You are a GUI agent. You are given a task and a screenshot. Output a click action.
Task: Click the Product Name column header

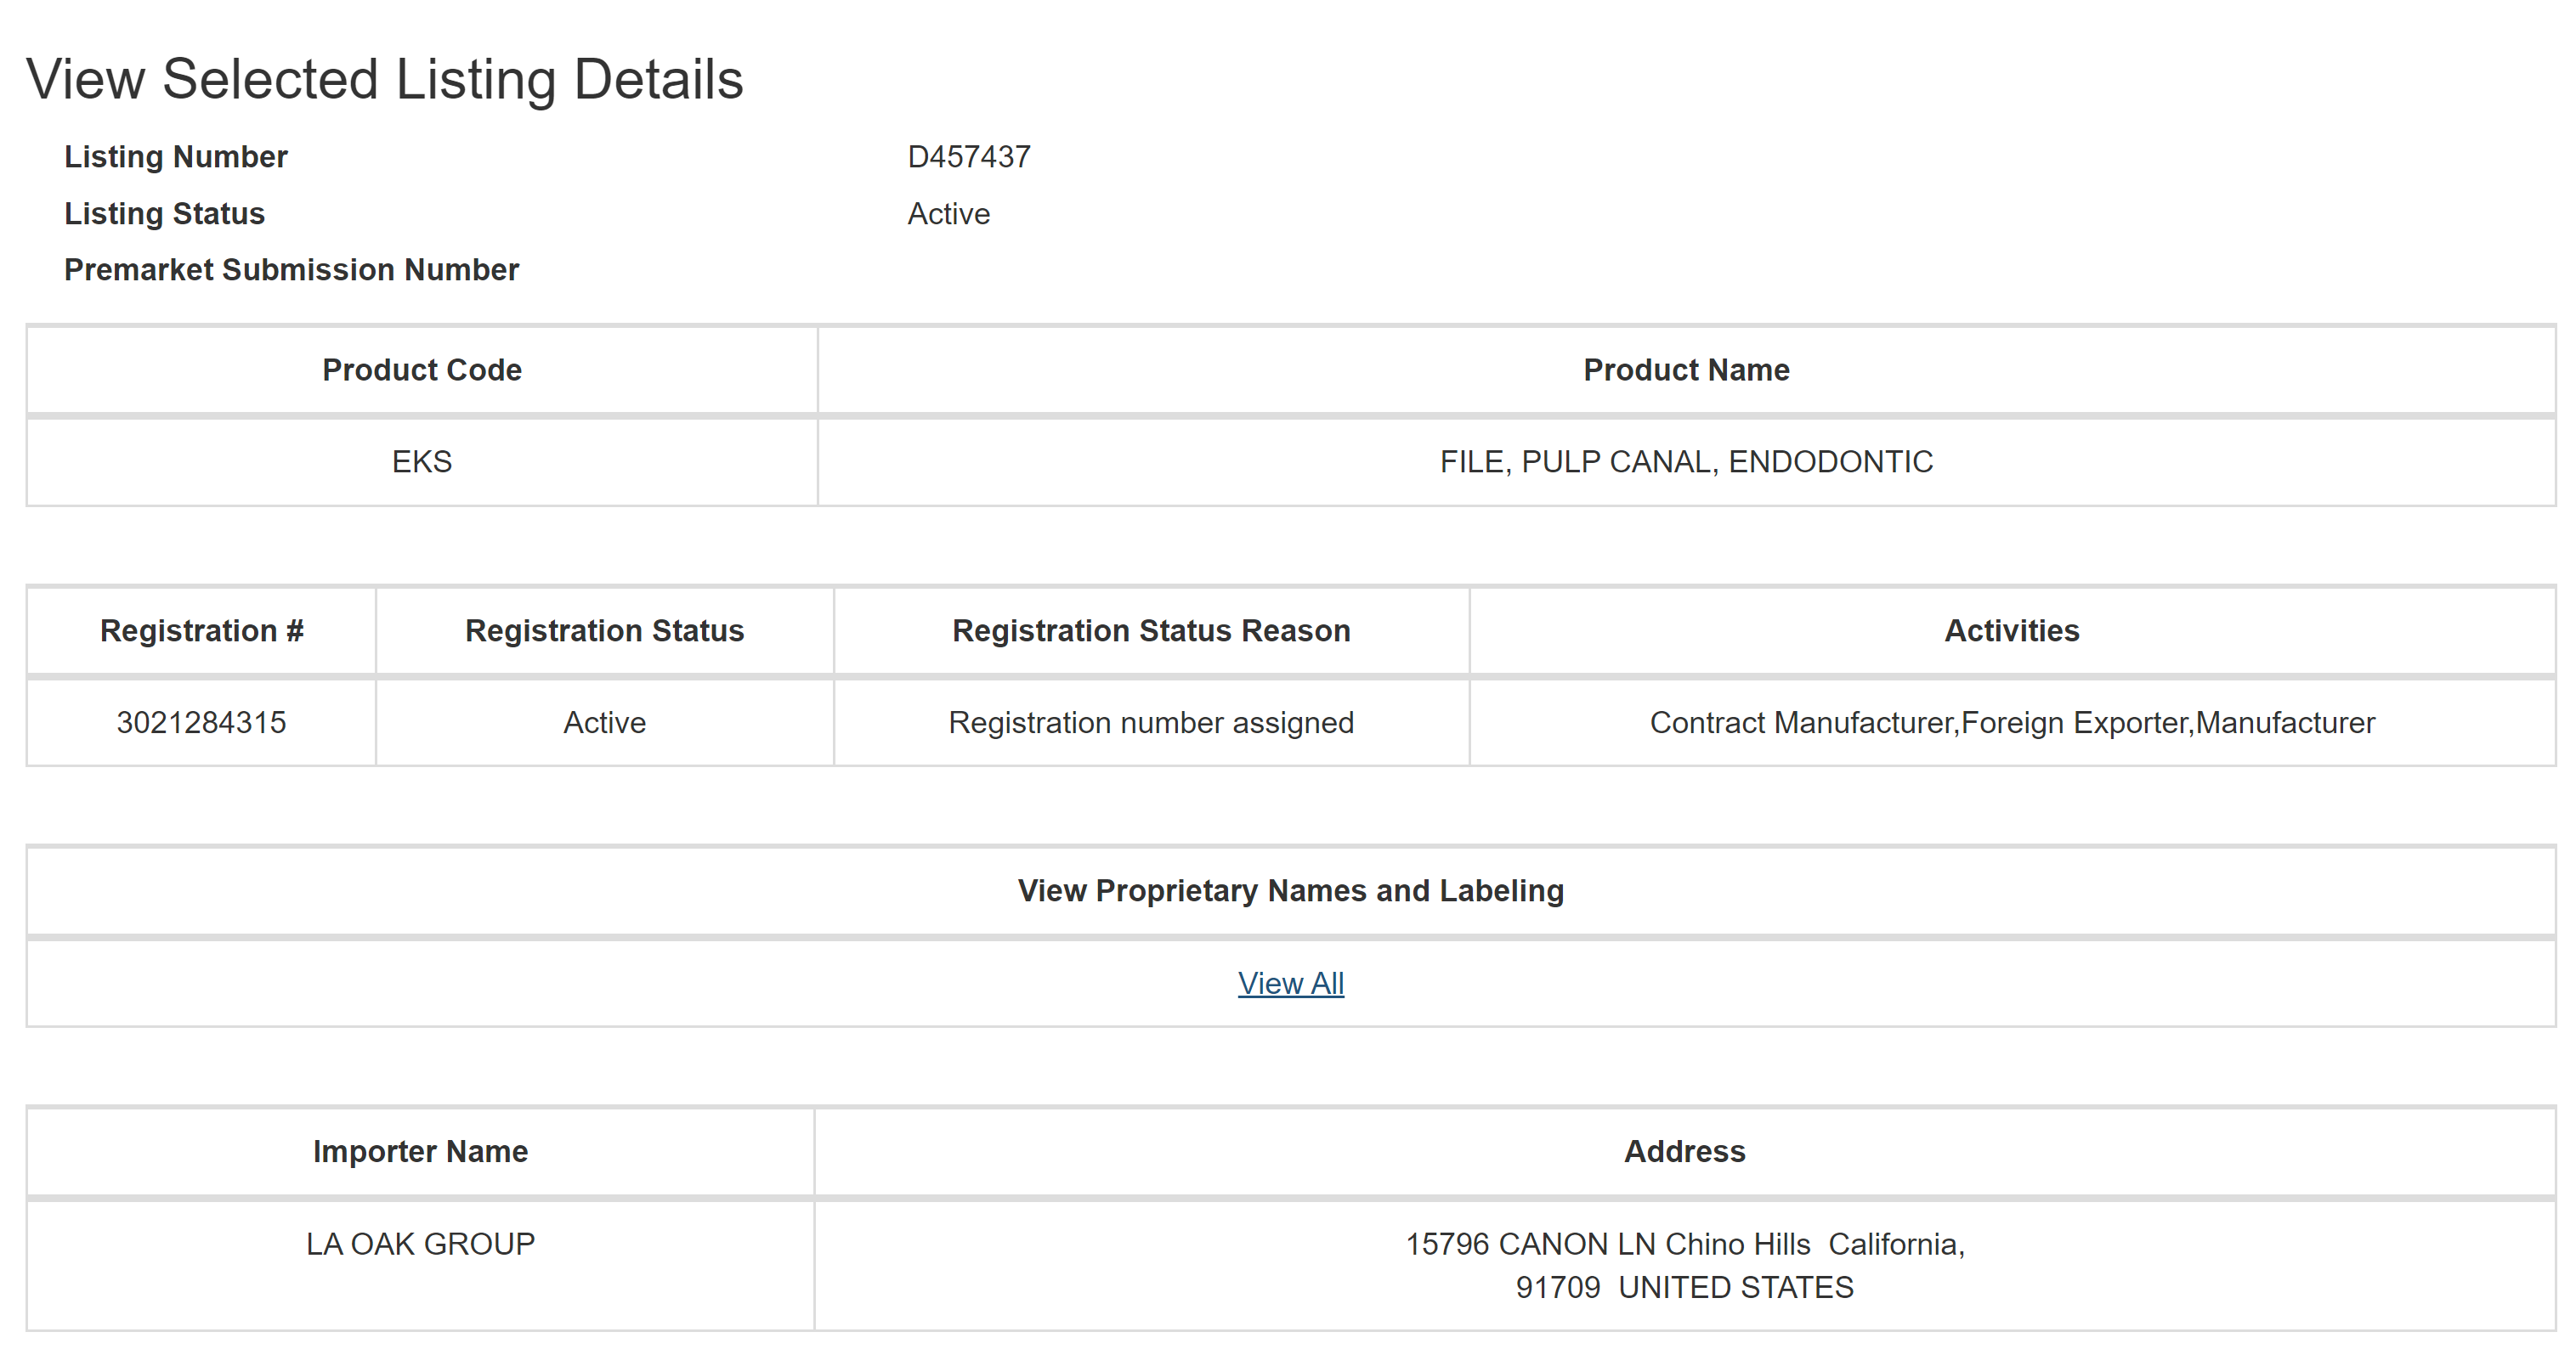(1686, 370)
